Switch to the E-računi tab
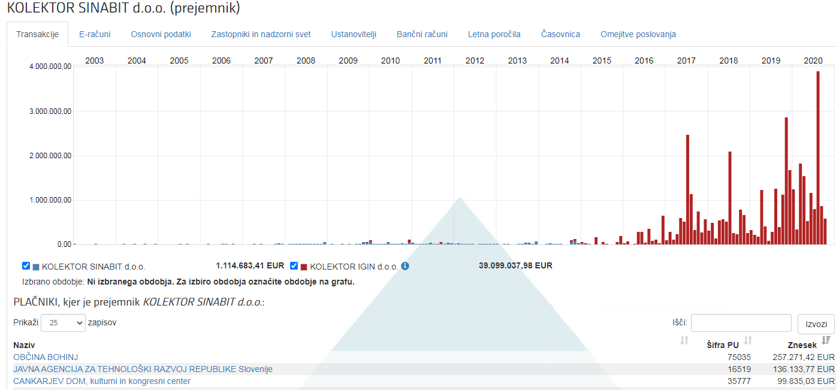 (x=95, y=34)
